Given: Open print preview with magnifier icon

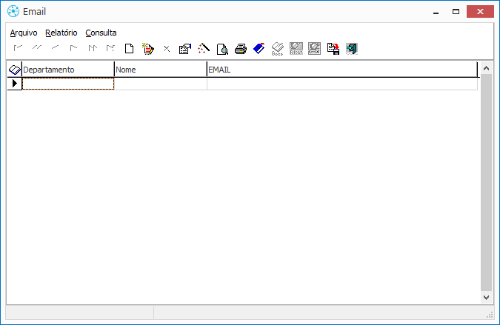Looking at the screenshot, I should click(222, 49).
